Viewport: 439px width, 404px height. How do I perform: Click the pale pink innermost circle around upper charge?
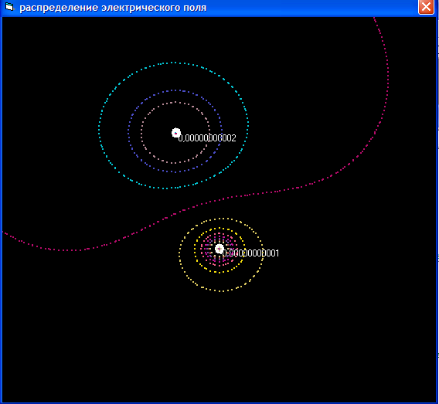tap(141, 133)
